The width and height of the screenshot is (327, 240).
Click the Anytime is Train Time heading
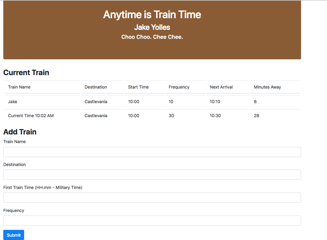click(152, 15)
